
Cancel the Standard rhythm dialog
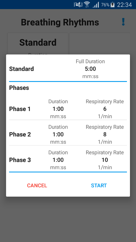[37, 185]
